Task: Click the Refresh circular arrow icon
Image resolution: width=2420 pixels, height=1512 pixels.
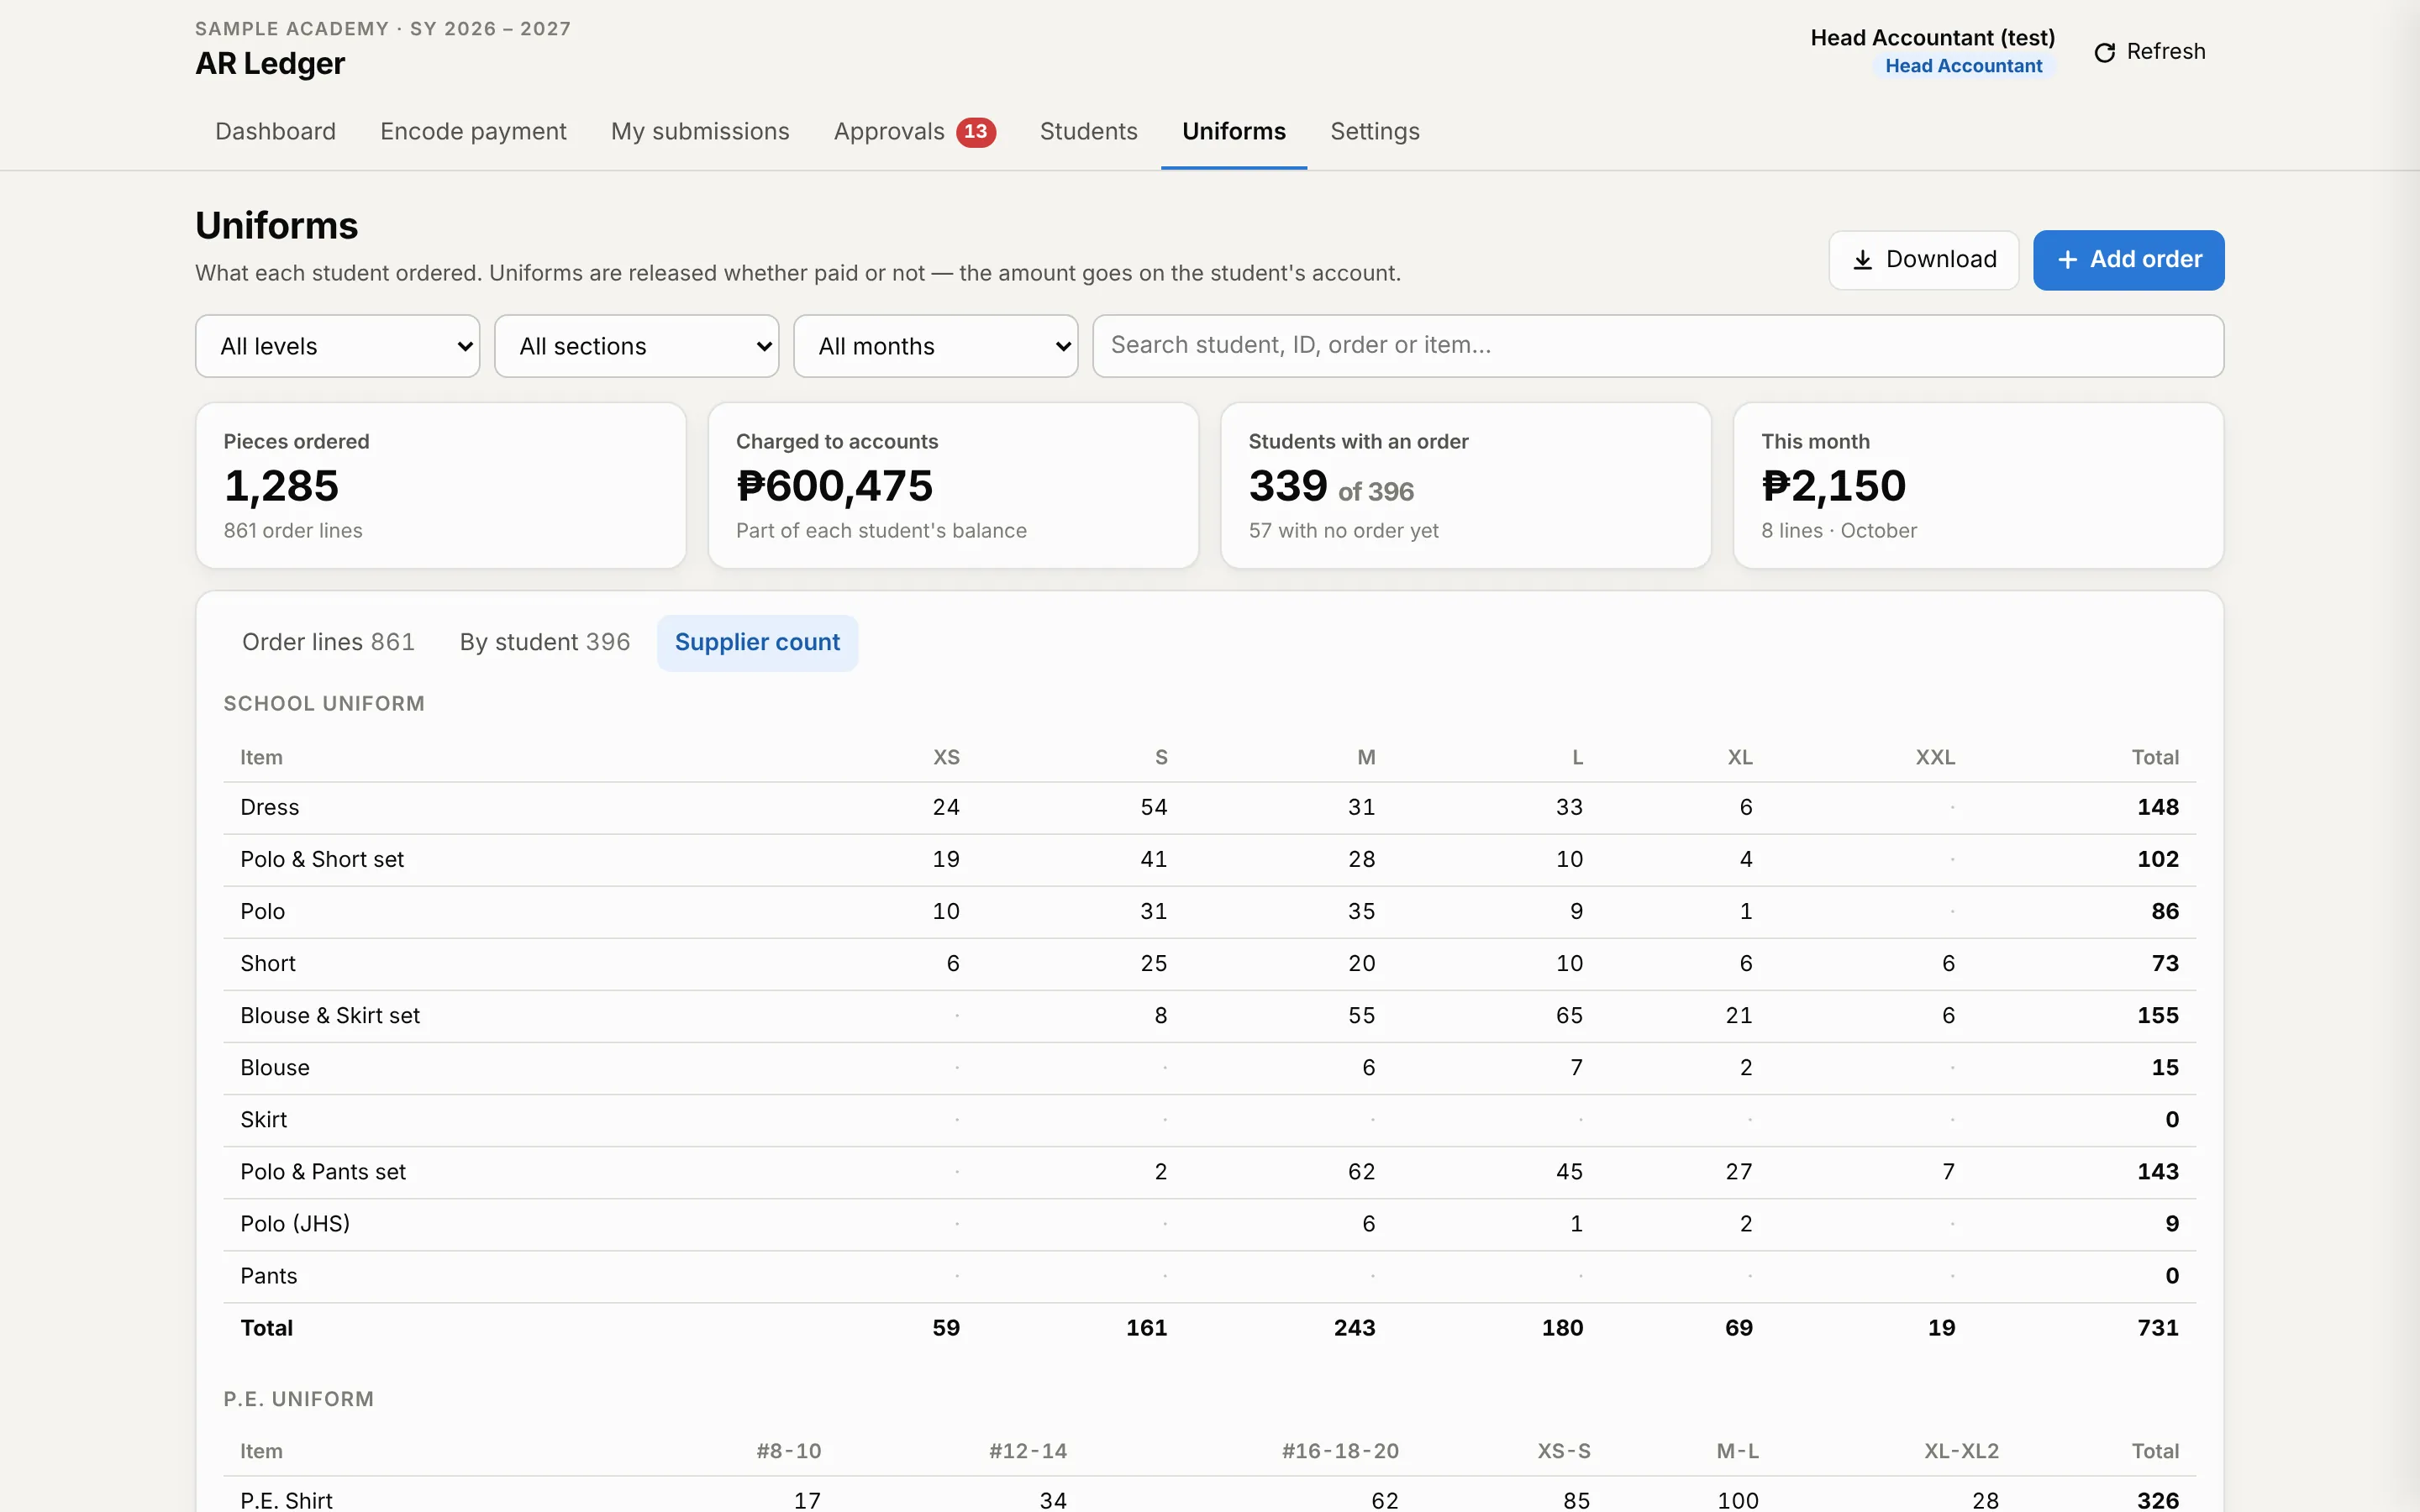Action: 2104,52
